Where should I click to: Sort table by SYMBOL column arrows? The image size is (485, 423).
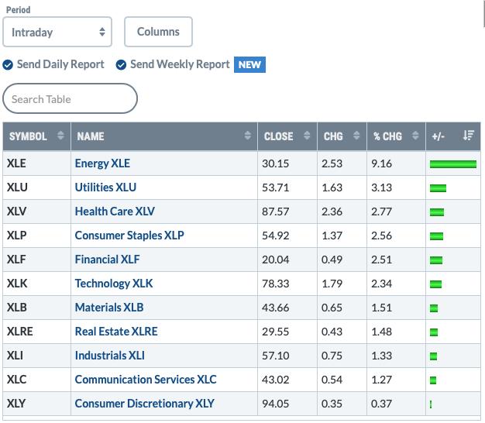tap(60, 136)
